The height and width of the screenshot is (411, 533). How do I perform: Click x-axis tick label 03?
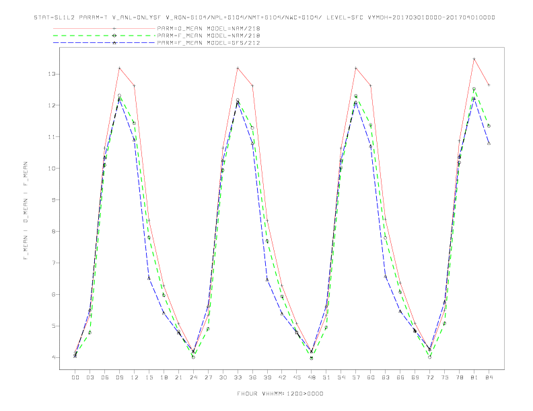pos(90,377)
